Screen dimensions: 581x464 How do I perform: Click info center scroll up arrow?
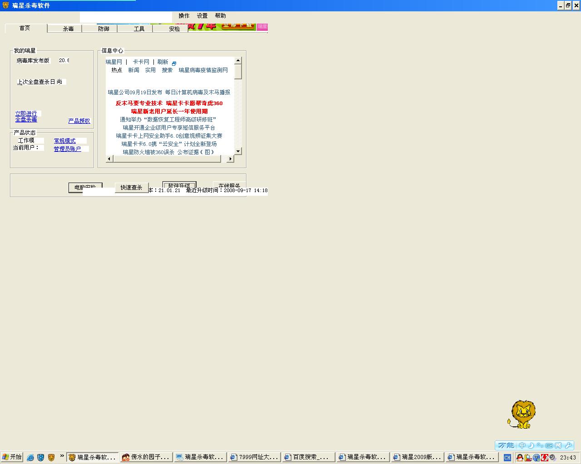point(238,60)
